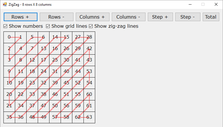Click grid cell numbered 45
This screenshot has width=223, height=127.
66,83
